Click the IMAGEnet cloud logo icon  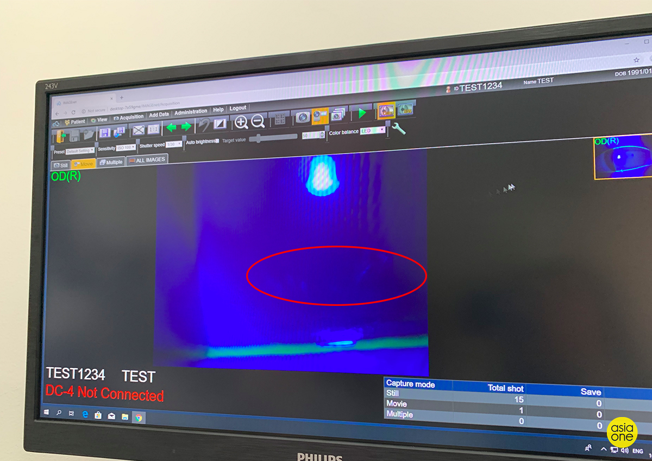coord(56,124)
